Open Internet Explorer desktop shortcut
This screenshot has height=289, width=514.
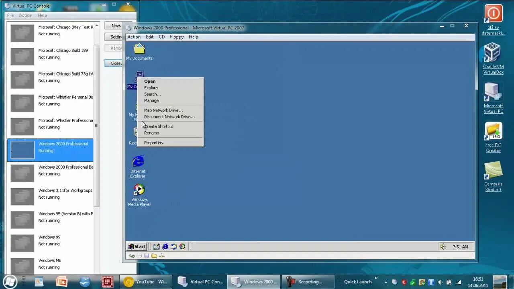pyautogui.click(x=138, y=167)
